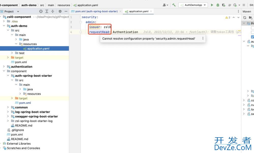Image resolution: width=254 pixels, height=153 pixels.
Task: Build project with the hammer icon
Action: click(x=174, y=5)
